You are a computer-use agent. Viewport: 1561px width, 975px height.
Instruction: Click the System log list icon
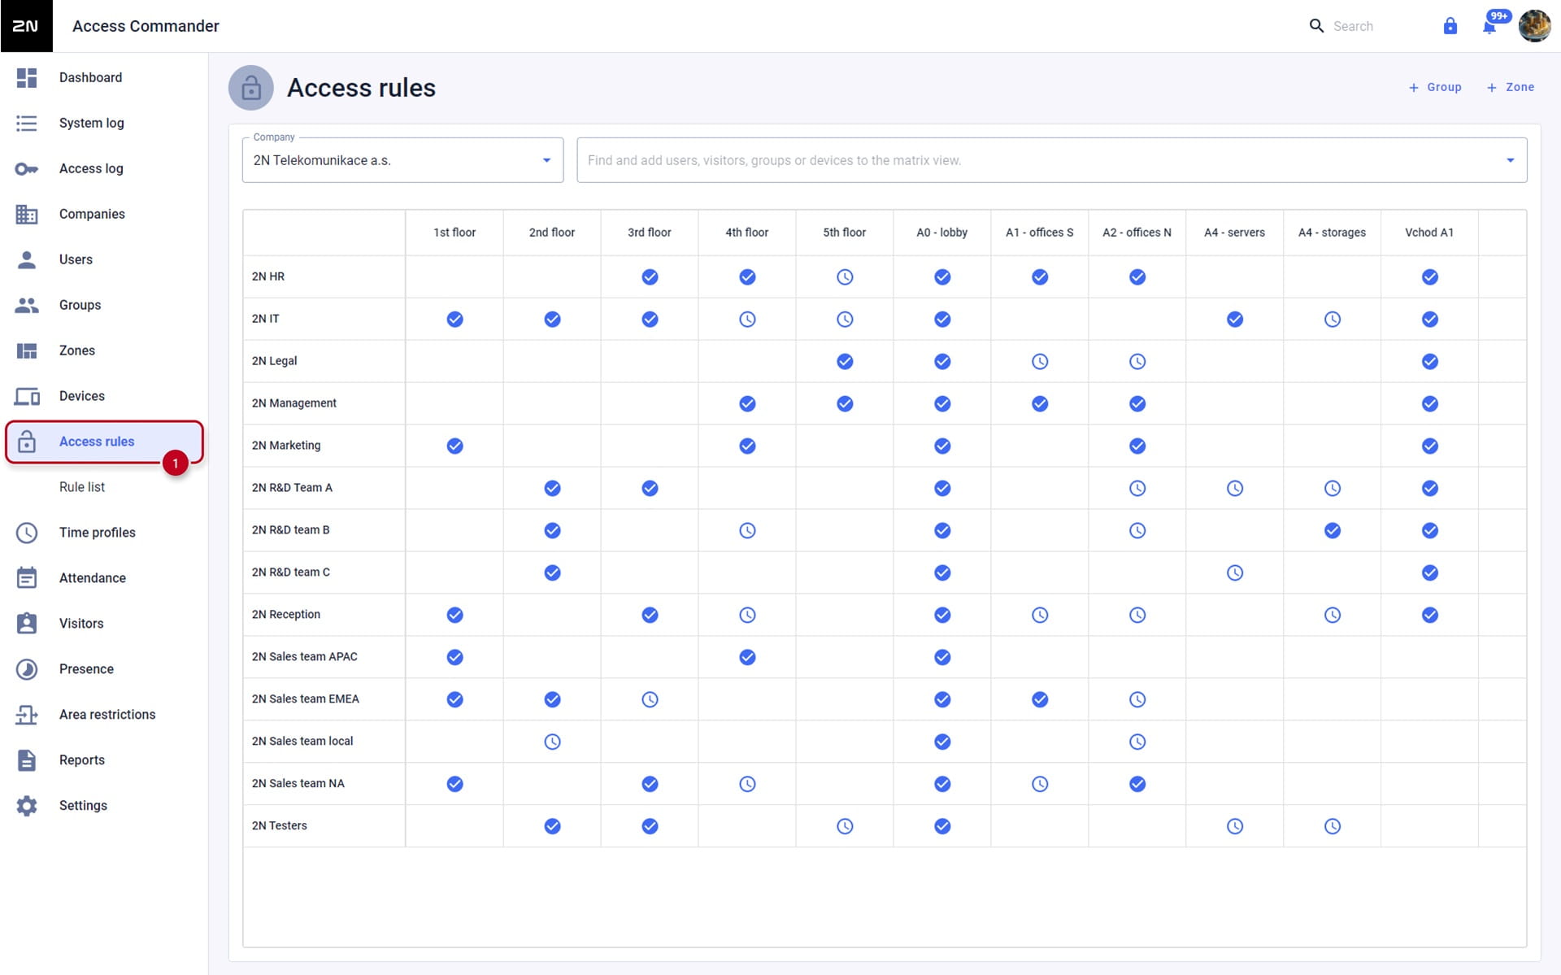pos(27,123)
